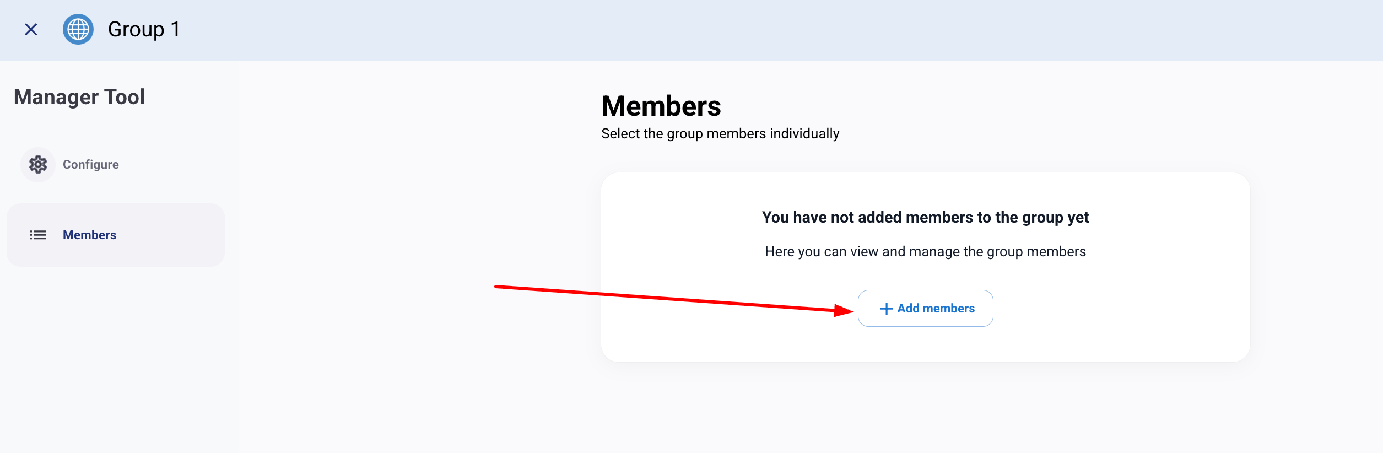1383x453 pixels.
Task: Click the red arrowhead pointing at Add members
Action: point(844,310)
